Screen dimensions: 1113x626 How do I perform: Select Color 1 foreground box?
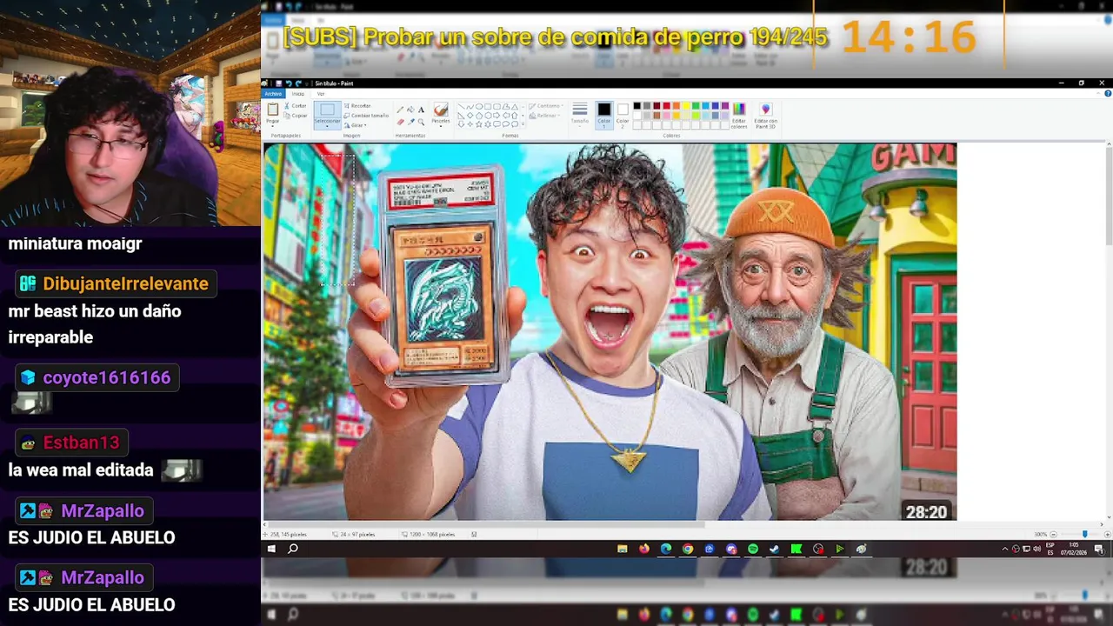604,115
